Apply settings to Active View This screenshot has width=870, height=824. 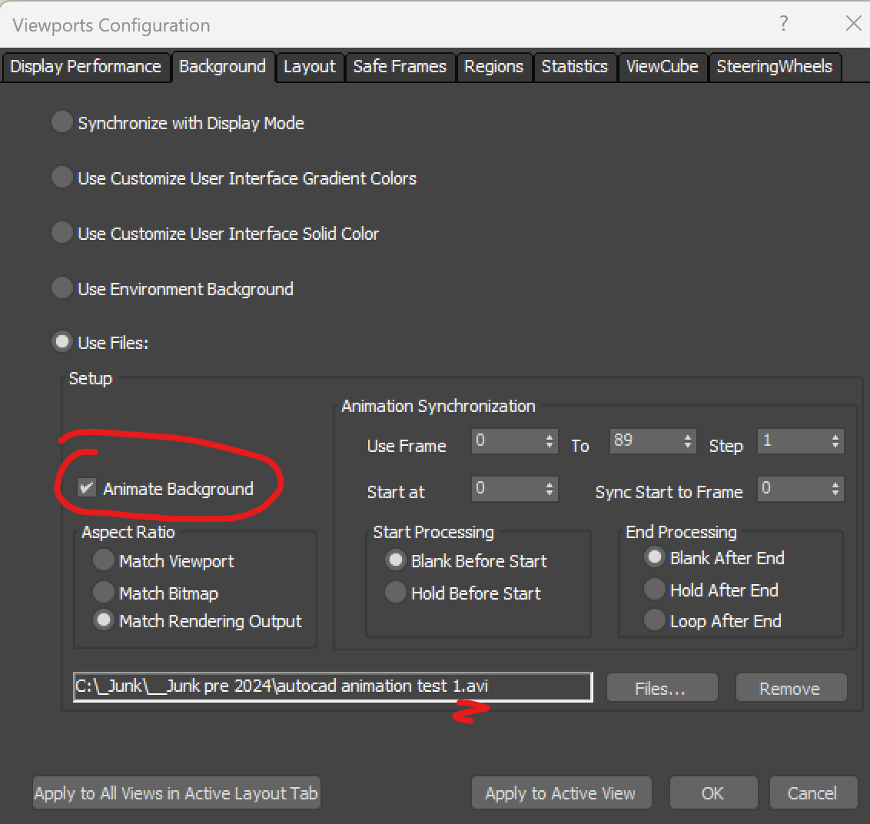561,792
